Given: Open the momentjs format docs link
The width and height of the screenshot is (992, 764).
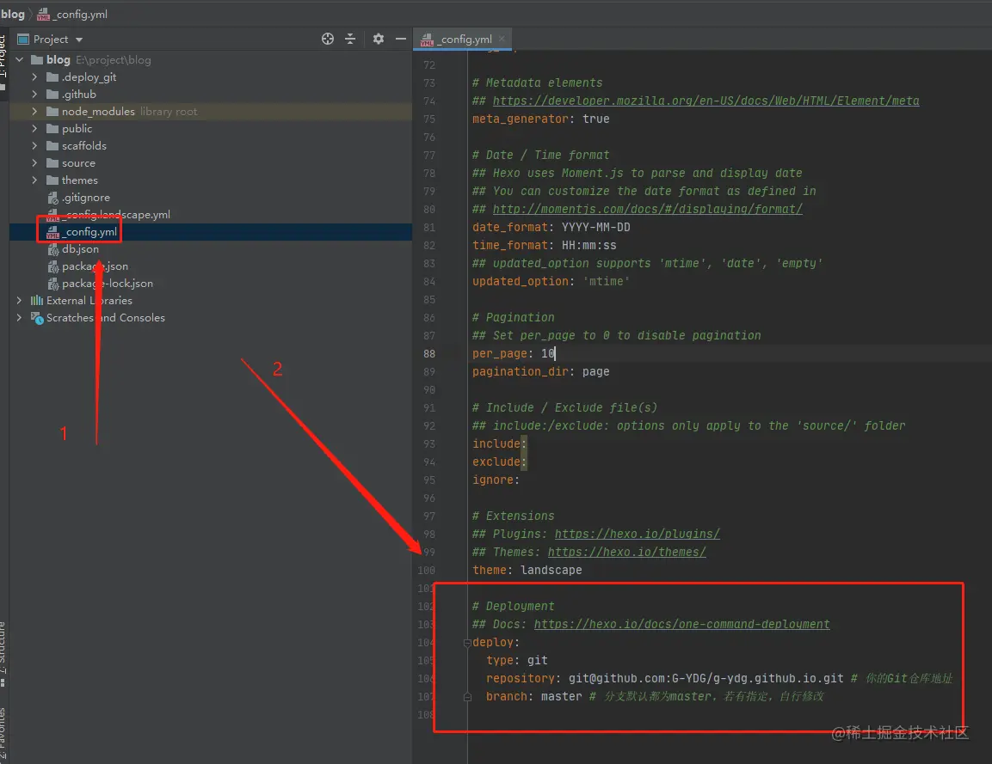Looking at the screenshot, I should (648, 209).
